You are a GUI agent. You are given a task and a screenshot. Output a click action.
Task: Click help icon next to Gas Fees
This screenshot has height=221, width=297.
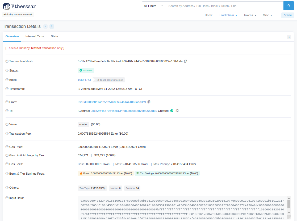click(x=7, y=164)
